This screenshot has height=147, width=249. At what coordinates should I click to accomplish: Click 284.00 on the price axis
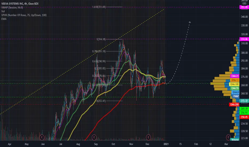pyautogui.click(x=244, y=68)
